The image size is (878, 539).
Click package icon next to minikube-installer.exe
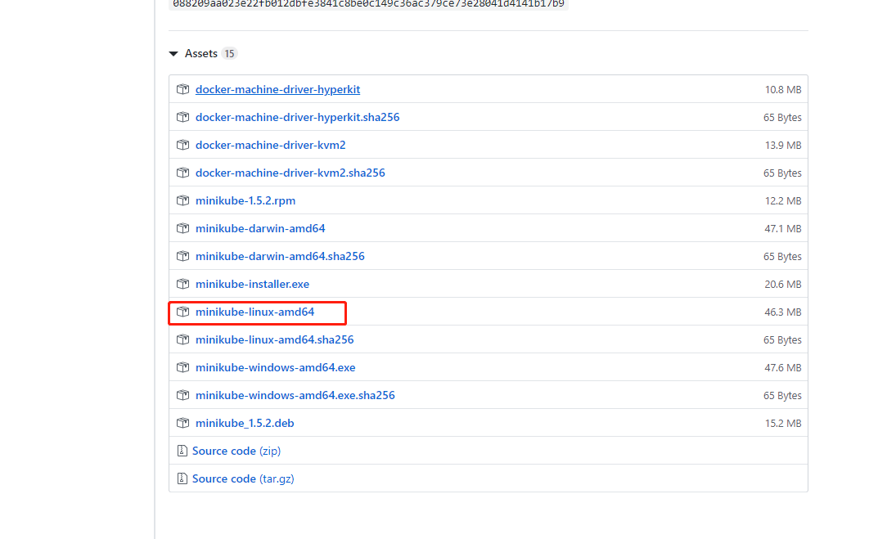pyautogui.click(x=183, y=285)
